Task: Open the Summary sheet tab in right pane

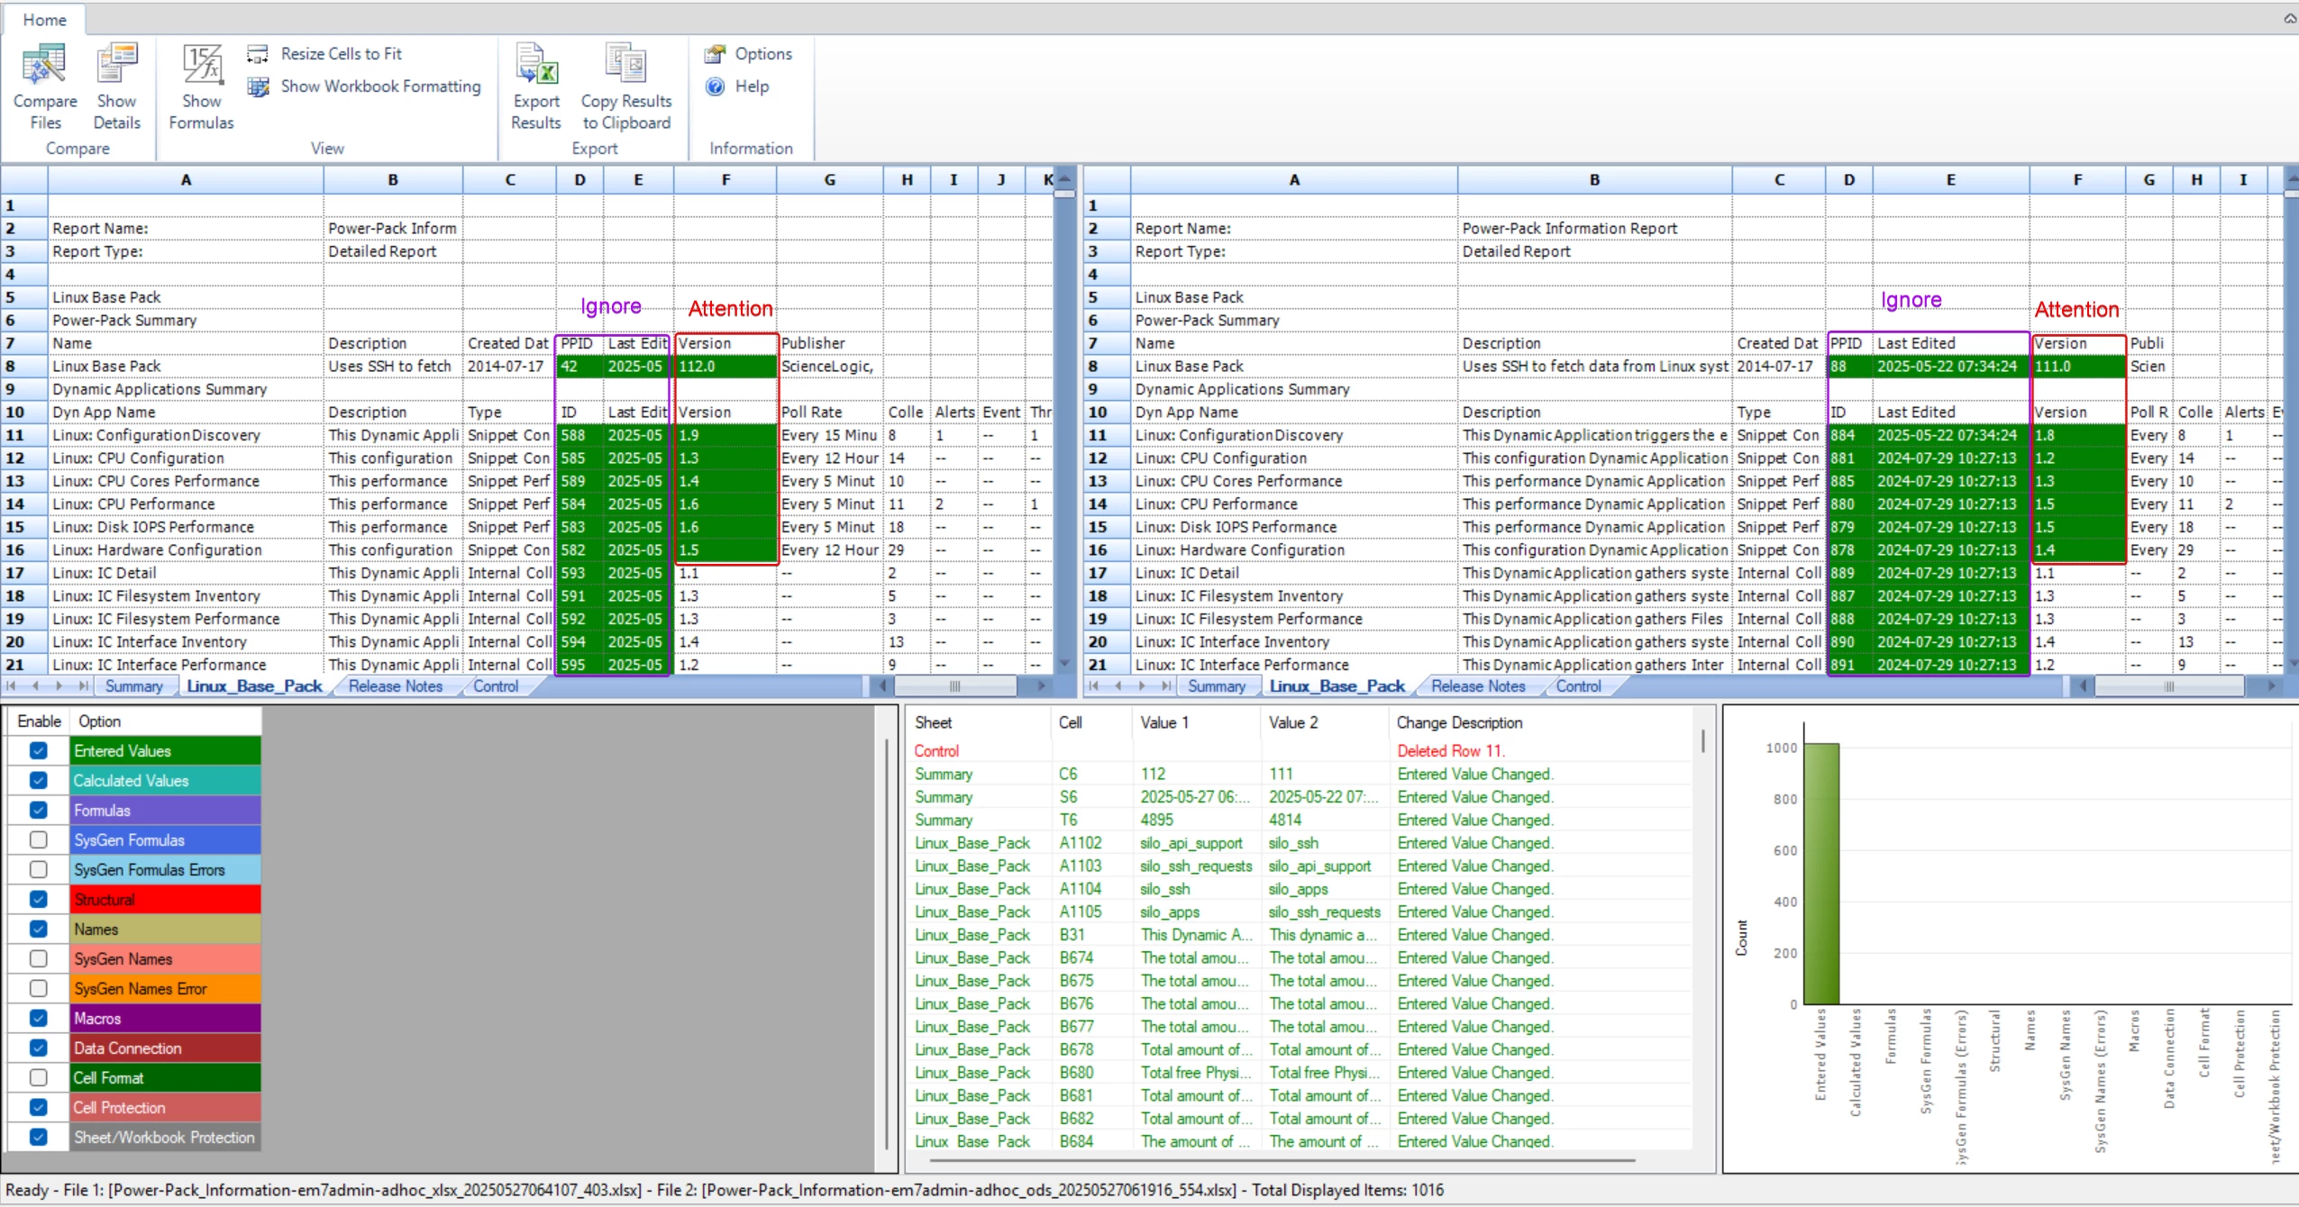Action: pos(1216,686)
